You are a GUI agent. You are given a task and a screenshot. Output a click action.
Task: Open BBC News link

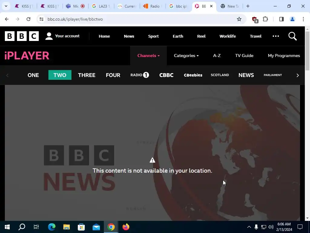click(x=129, y=36)
